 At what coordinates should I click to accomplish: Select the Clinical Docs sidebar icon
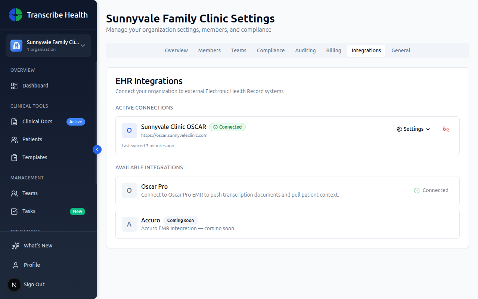14,121
